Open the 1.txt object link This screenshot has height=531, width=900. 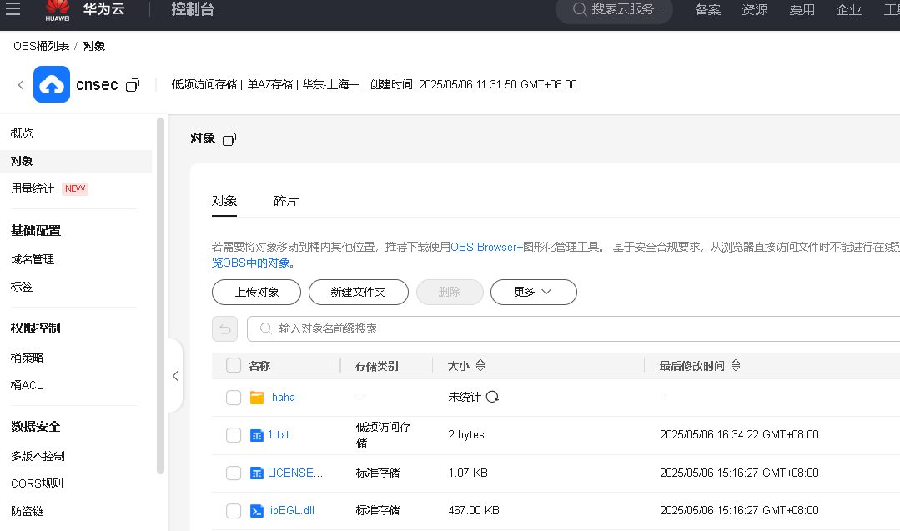click(x=279, y=435)
